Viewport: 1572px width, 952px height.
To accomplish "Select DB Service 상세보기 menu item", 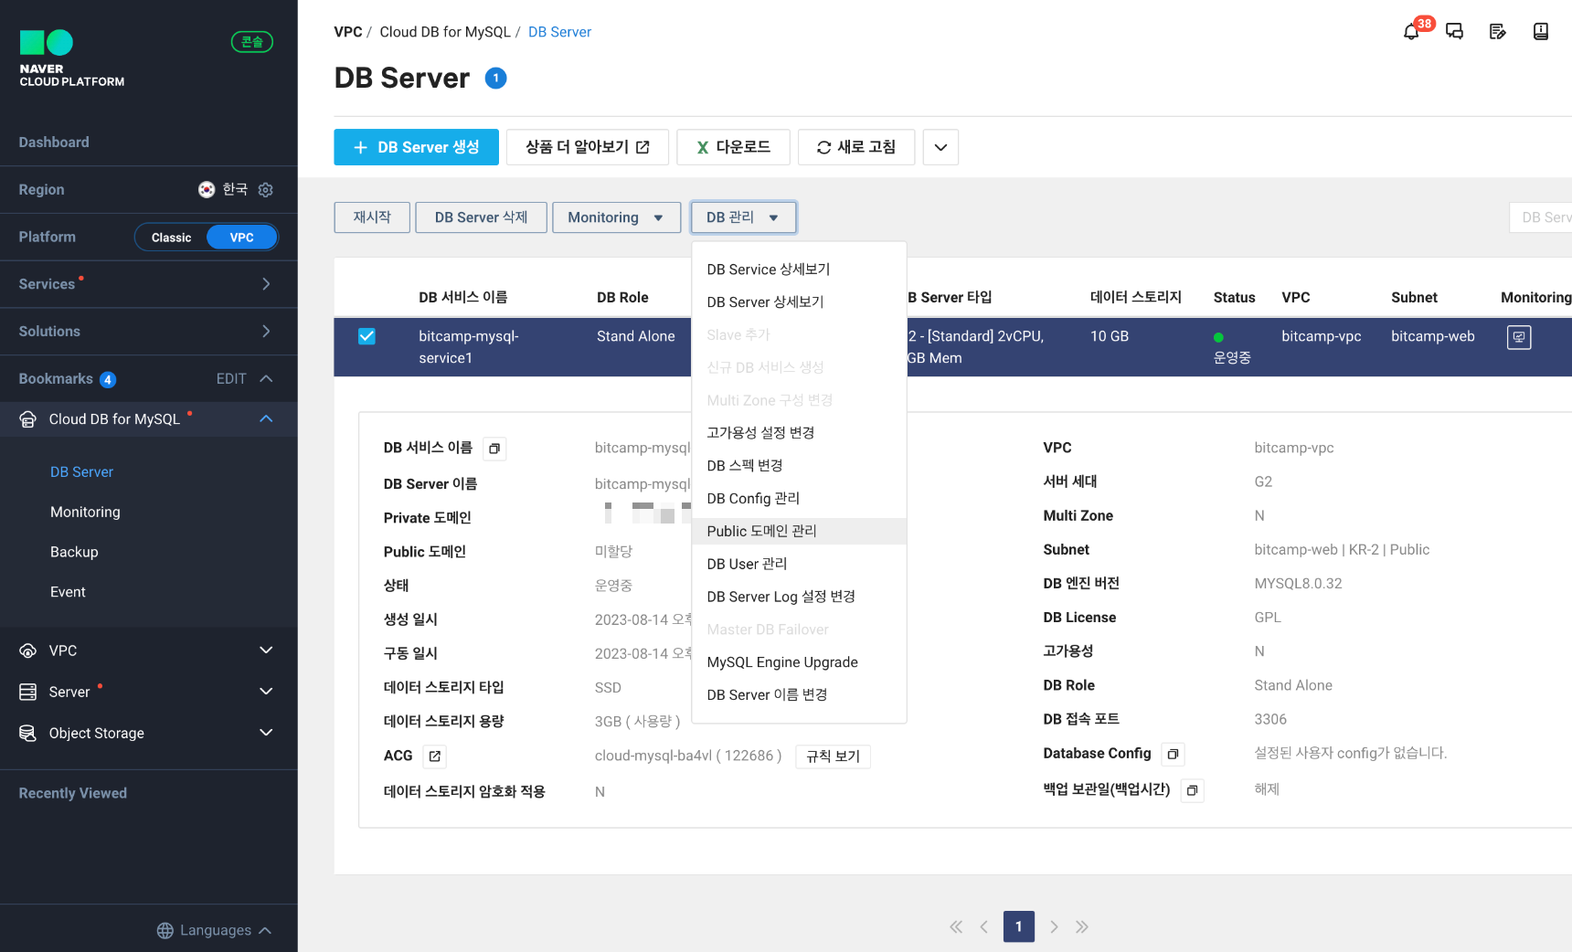I will (800, 270).
